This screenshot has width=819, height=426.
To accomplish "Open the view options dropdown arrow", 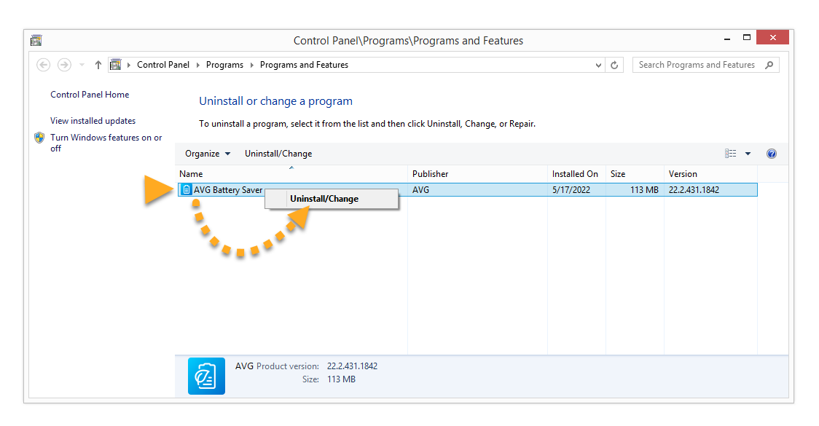I will (x=748, y=154).
